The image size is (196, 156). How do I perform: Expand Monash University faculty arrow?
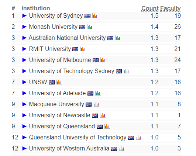coord(24,27)
